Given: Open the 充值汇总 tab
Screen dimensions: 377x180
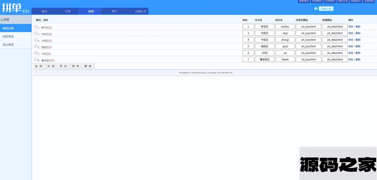Looking at the screenshot, I should point(141,11).
